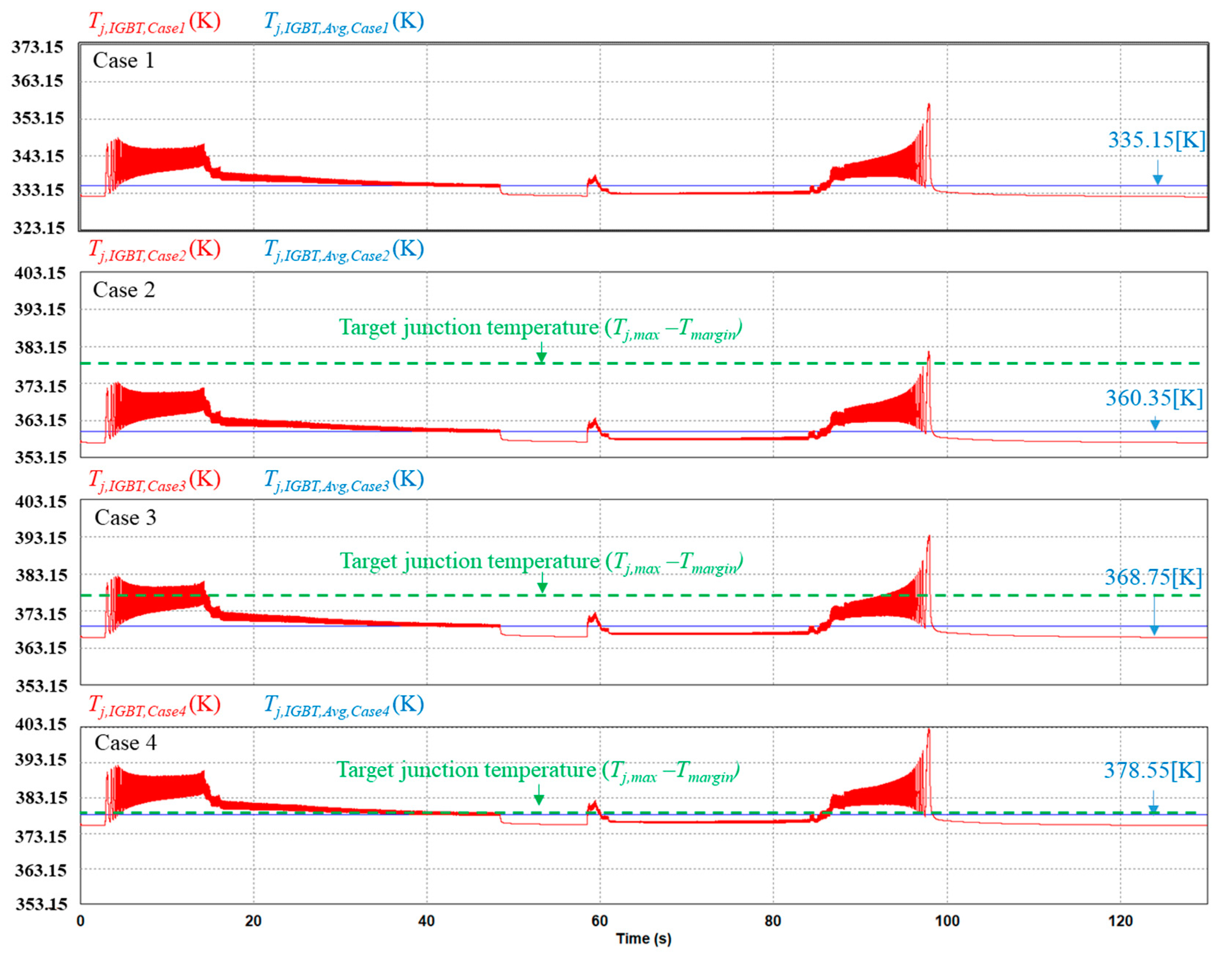The height and width of the screenshot is (957, 1219).
Task: Click the 100 tick on time axis
Action: (947, 920)
